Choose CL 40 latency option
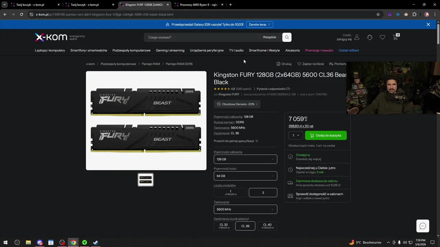440x247 pixels. (267, 226)
